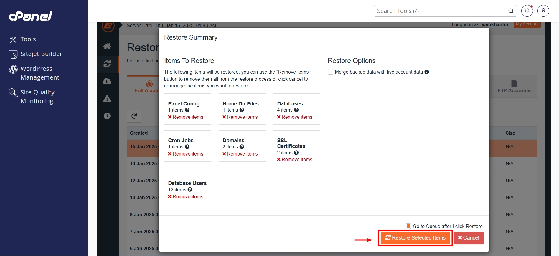Click the home icon in the dark sidebar
This screenshot has height=256, width=559.
pyautogui.click(x=107, y=46)
